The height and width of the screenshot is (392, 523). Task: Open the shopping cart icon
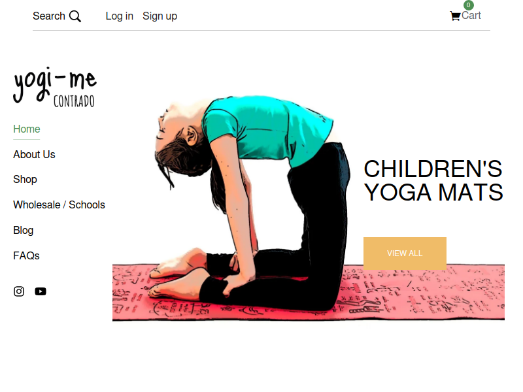click(455, 16)
